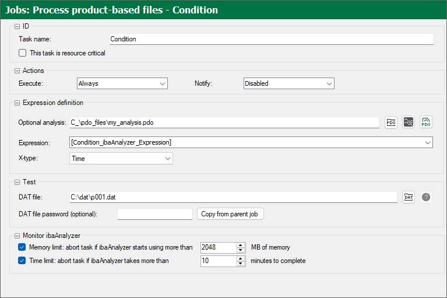Click the 'MB of memory' label

(x=270, y=247)
